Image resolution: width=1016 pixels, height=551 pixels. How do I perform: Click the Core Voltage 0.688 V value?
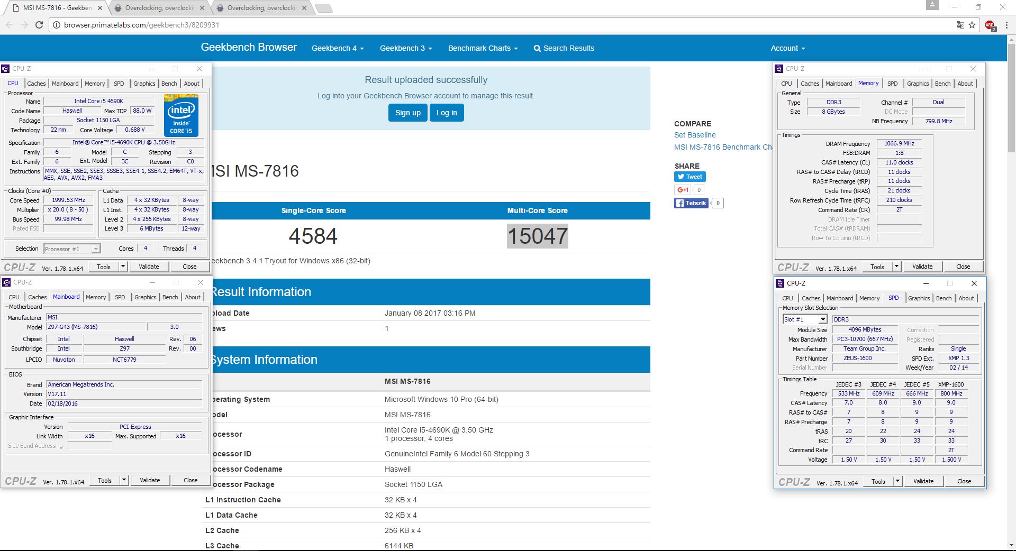(135, 130)
